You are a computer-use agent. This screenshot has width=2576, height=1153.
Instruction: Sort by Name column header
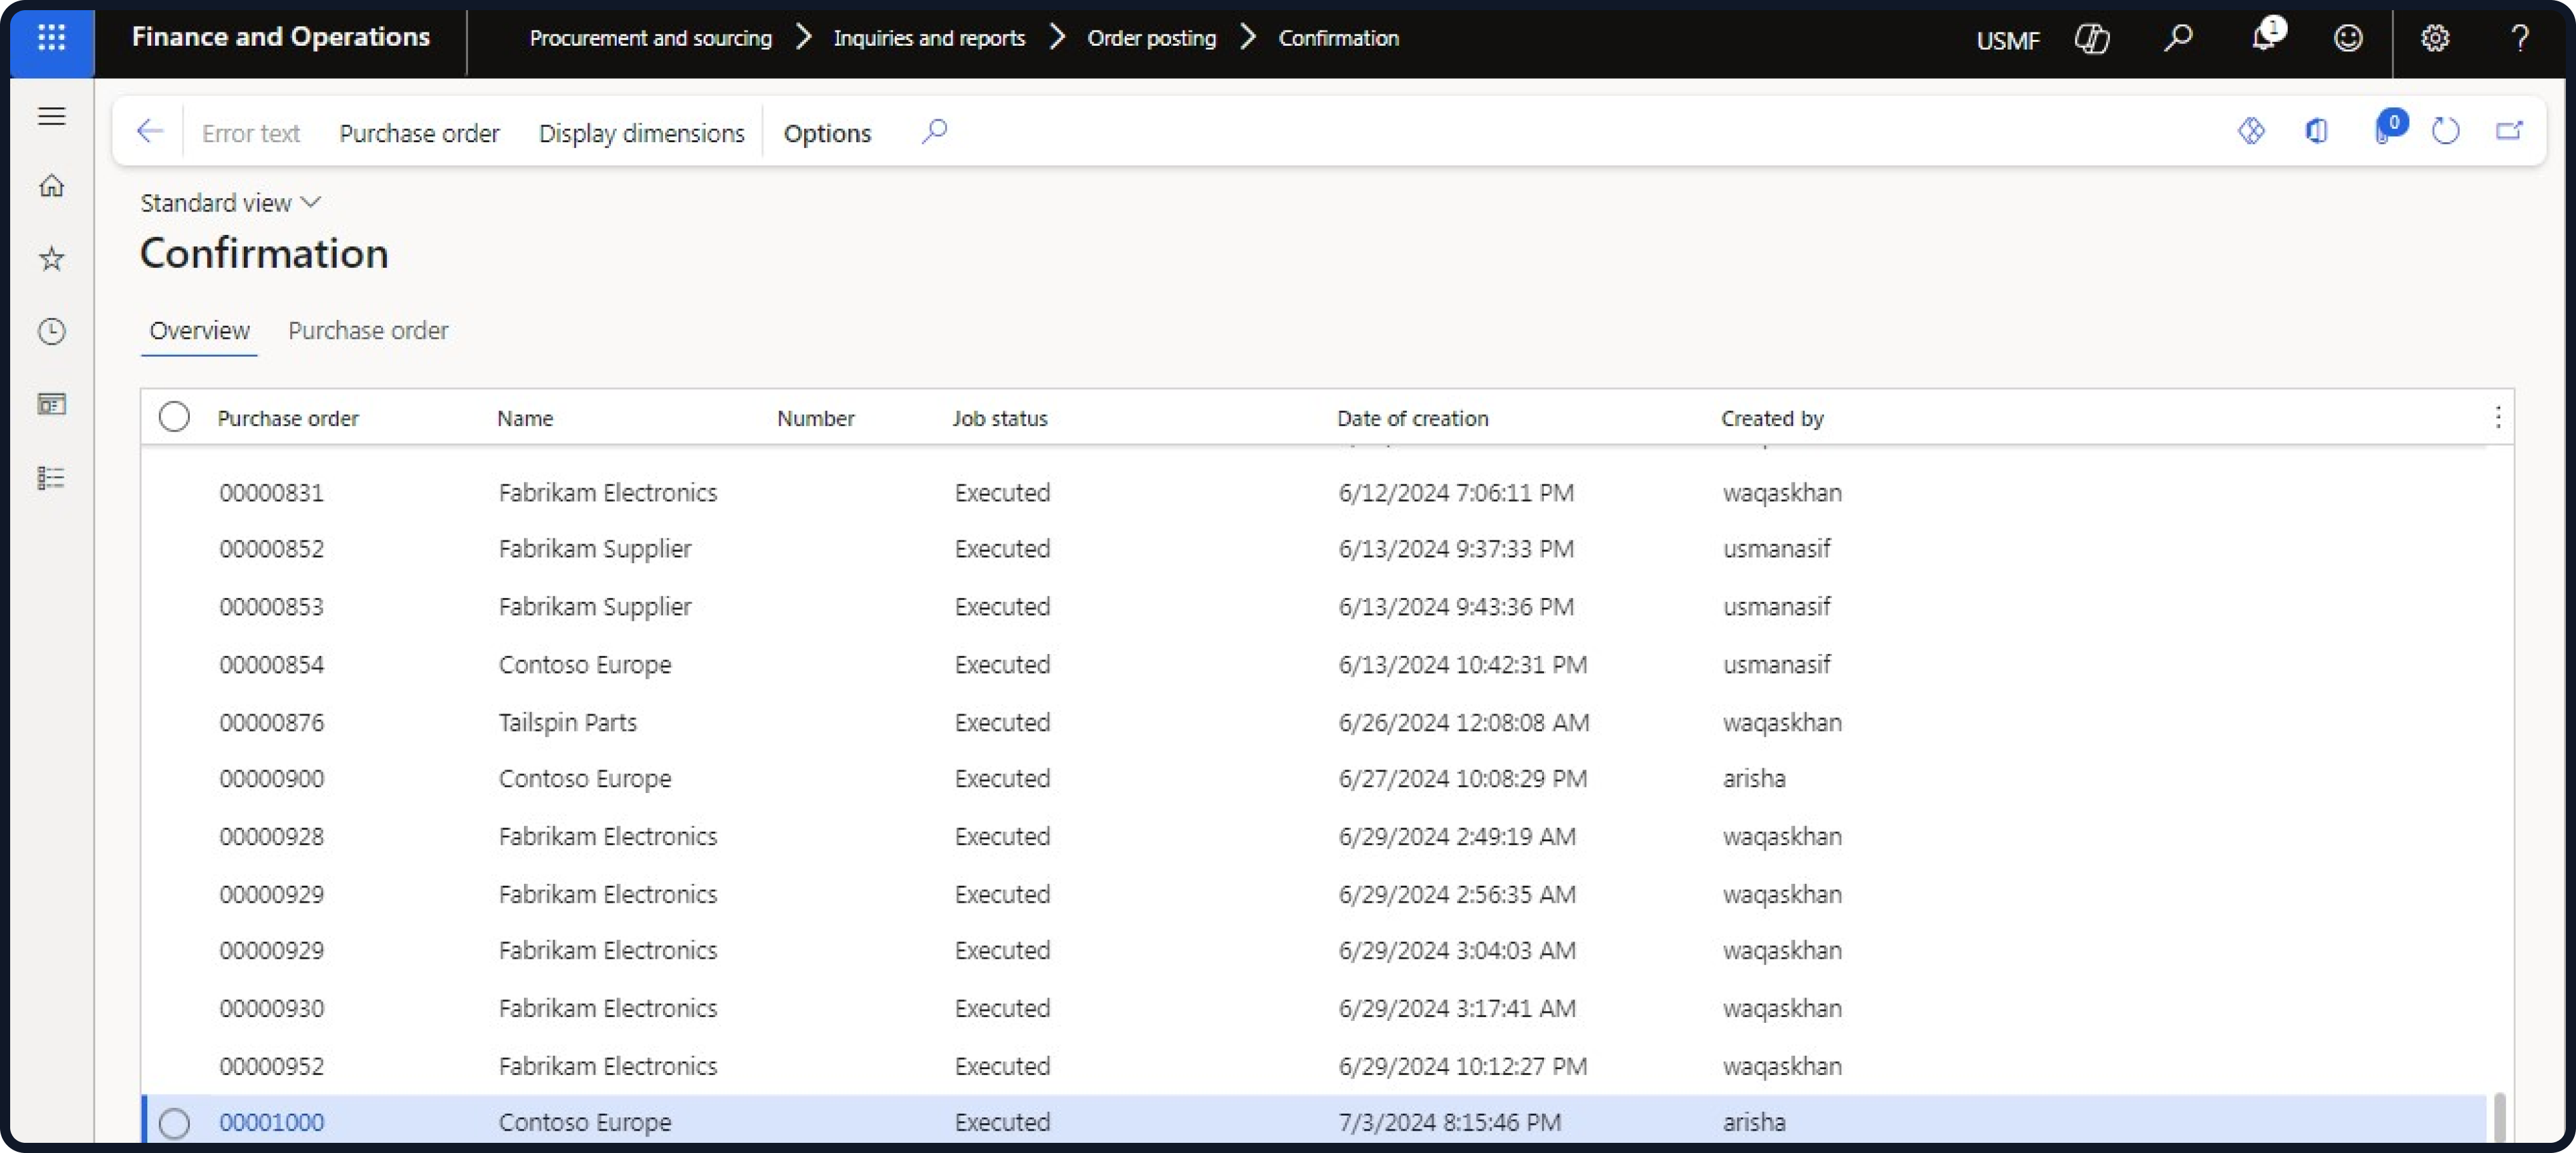pos(524,418)
